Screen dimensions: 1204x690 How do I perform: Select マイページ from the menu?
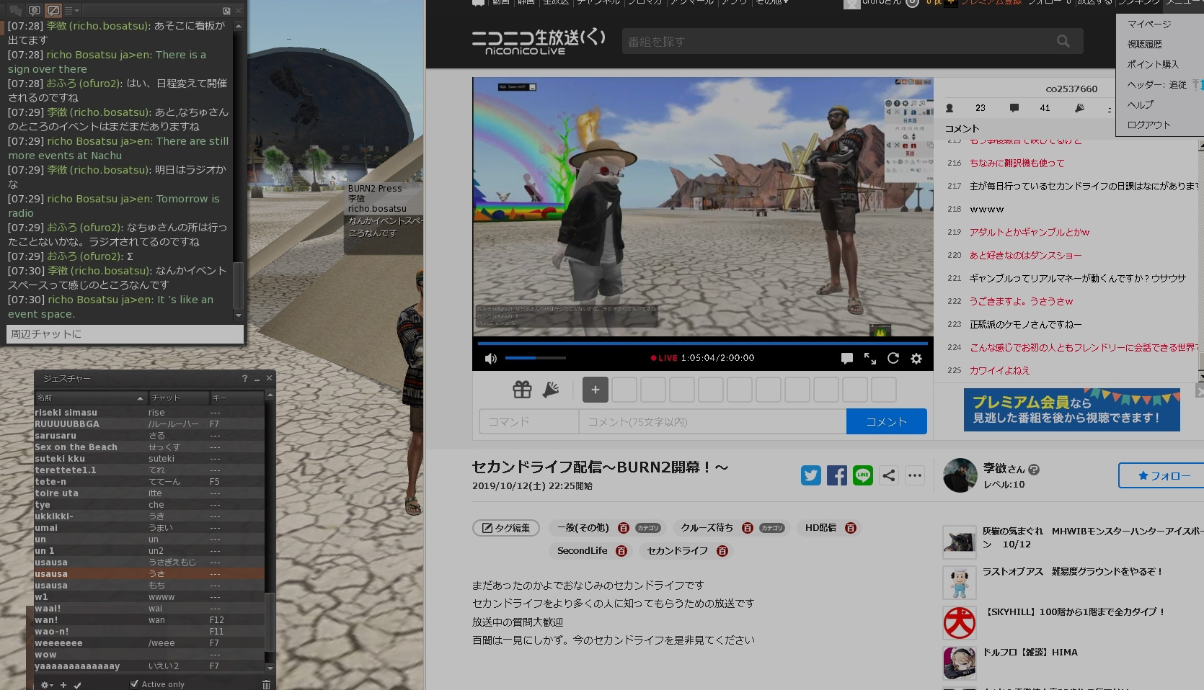(1149, 24)
